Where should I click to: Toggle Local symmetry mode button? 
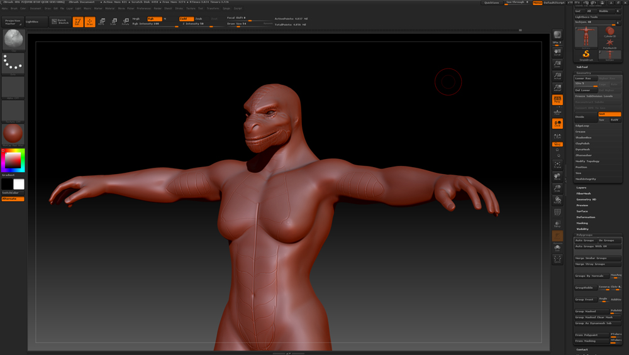(x=557, y=124)
